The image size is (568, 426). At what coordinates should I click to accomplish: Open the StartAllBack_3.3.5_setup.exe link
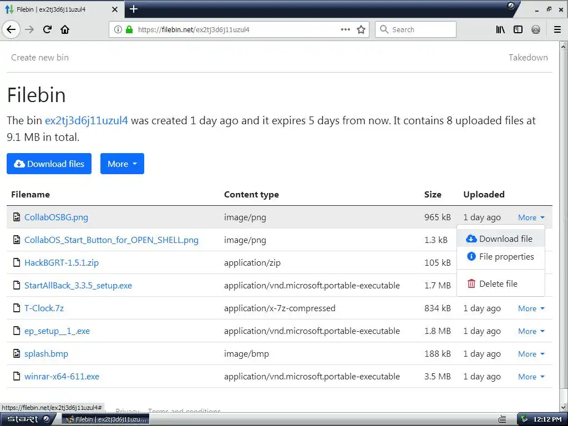click(x=78, y=286)
